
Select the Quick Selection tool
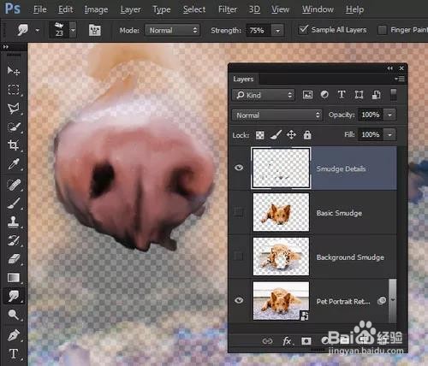(14, 127)
